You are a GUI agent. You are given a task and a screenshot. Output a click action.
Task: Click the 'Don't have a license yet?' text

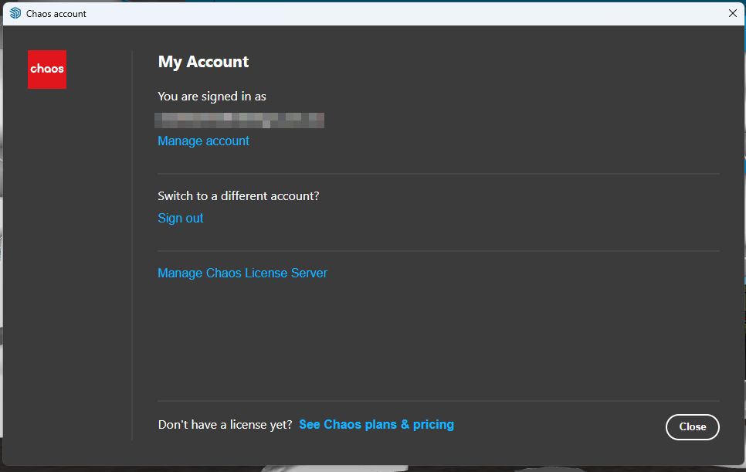click(x=225, y=425)
